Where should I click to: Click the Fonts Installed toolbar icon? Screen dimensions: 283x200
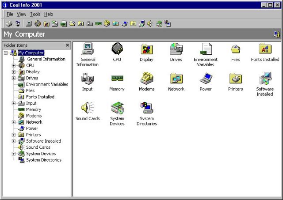coord(81,23)
